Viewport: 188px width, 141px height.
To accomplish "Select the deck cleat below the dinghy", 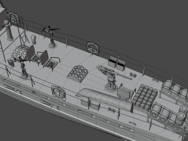I will (x=112, y=110).
